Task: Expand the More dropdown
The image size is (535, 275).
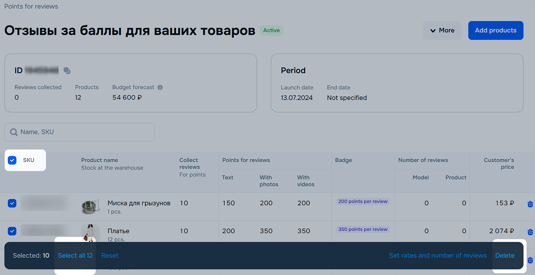Action: click(442, 30)
